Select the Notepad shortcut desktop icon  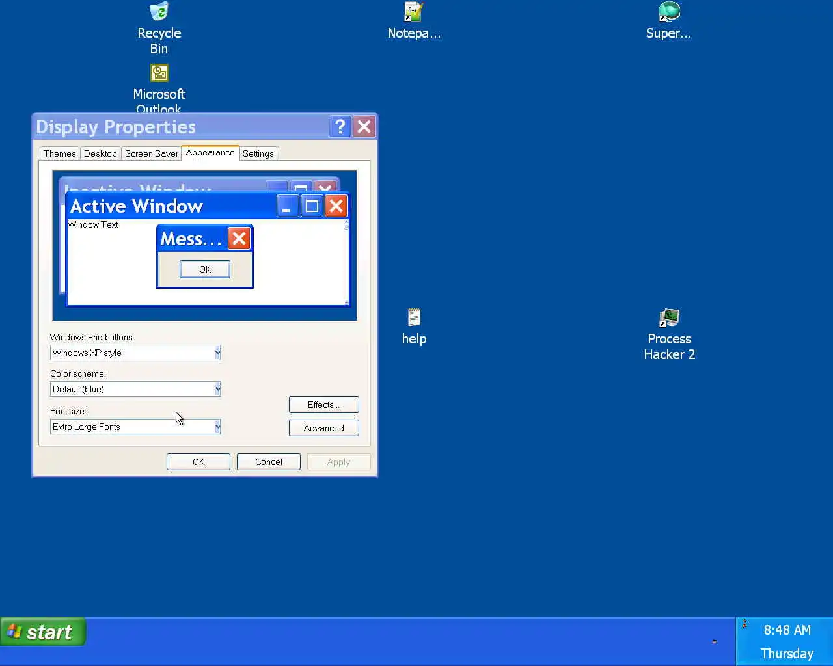pyautogui.click(x=414, y=21)
